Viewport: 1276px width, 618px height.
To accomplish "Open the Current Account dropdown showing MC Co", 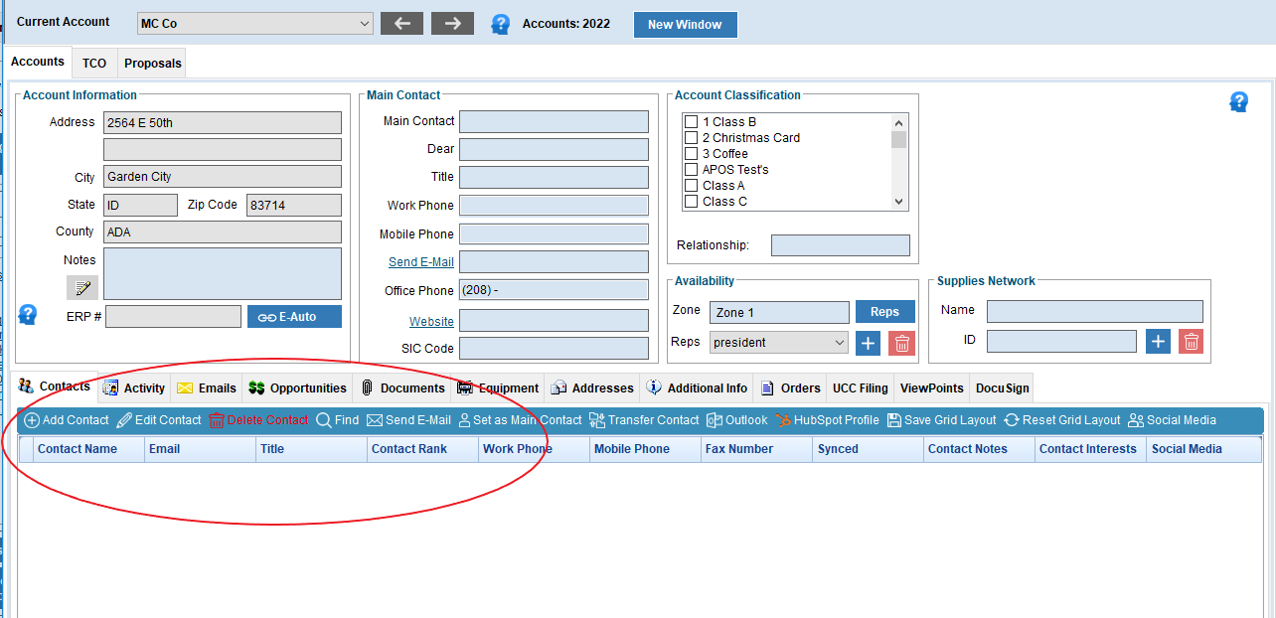I will point(255,24).
